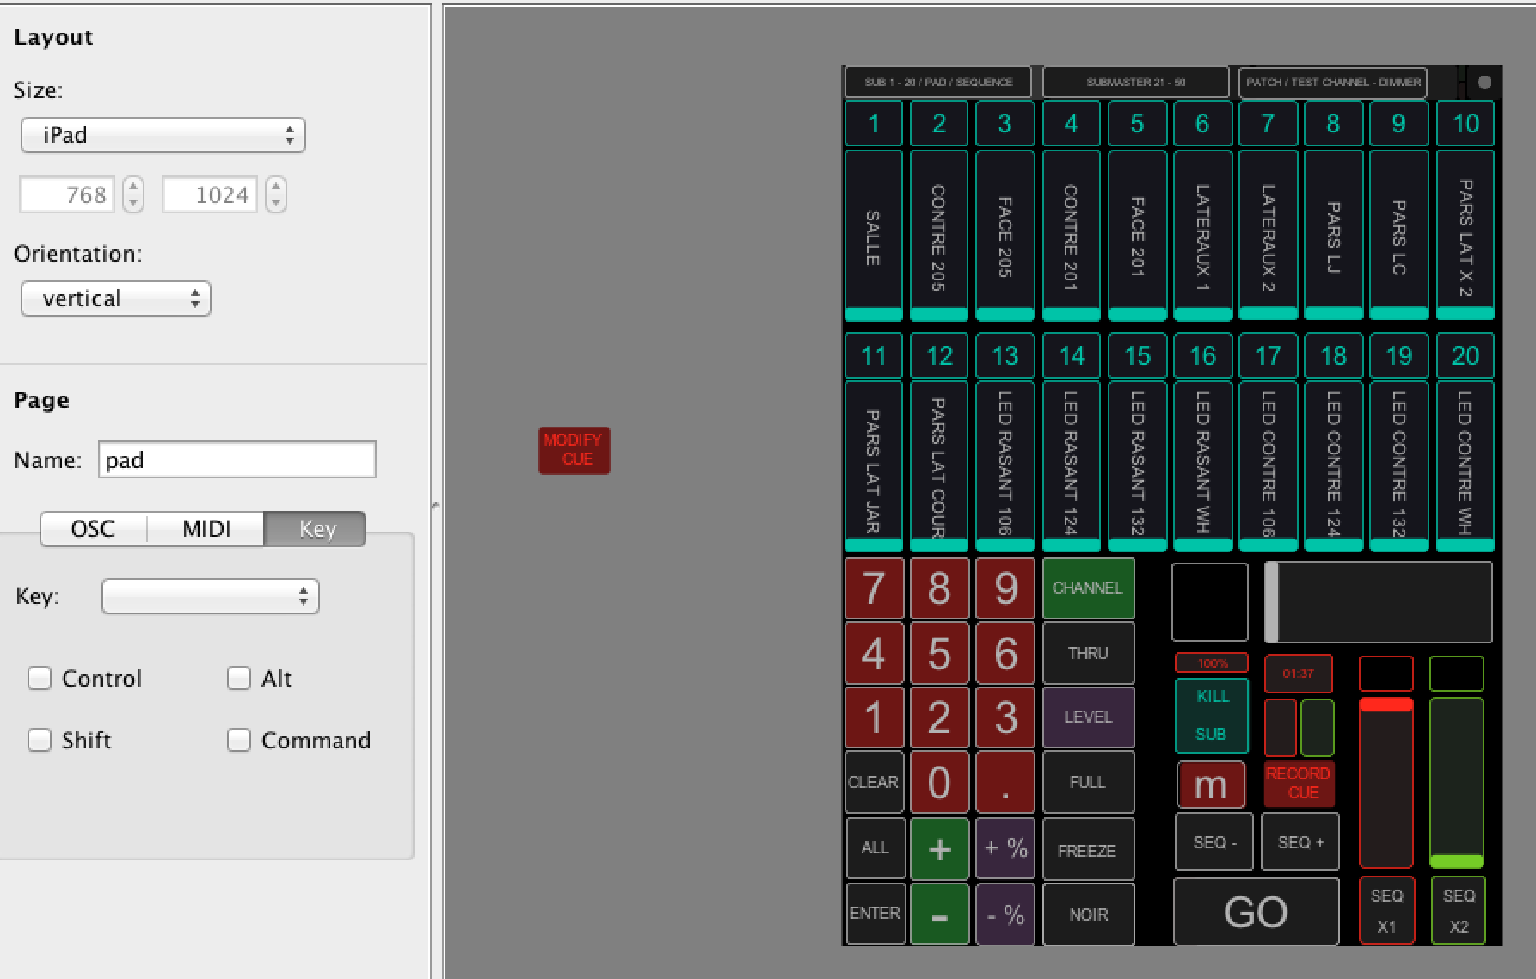Viewport: 1536px width, 979px height.
Task: Open the iPad layout size dropdown
Action: [x=163, y=135]
